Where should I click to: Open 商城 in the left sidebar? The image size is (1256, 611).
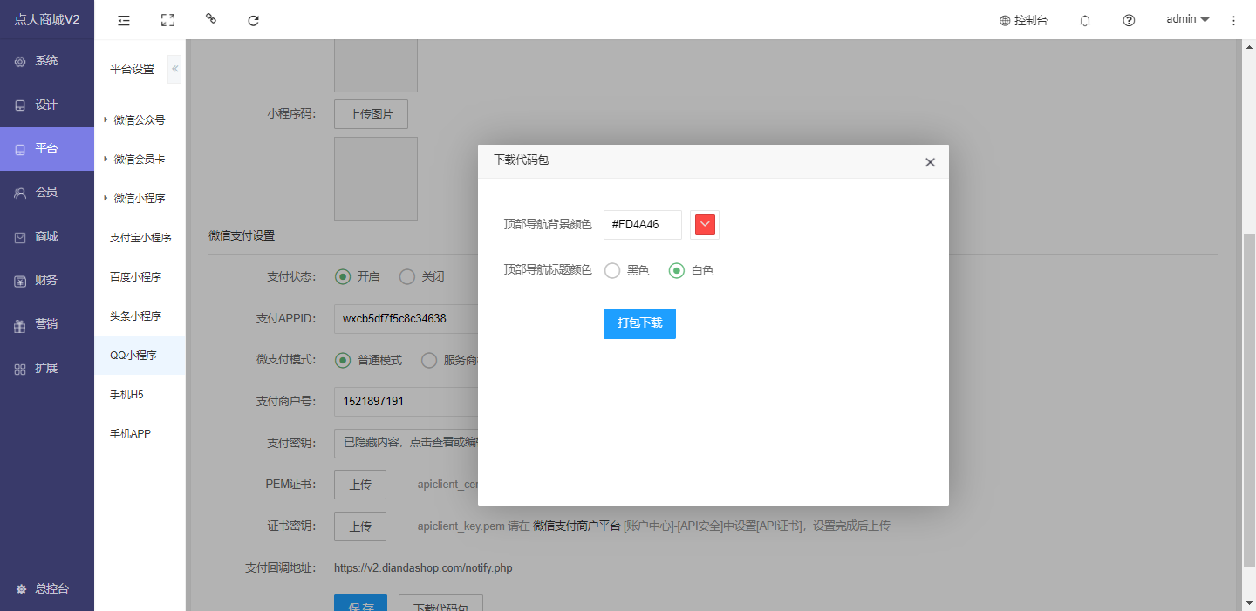pos(46,236)
